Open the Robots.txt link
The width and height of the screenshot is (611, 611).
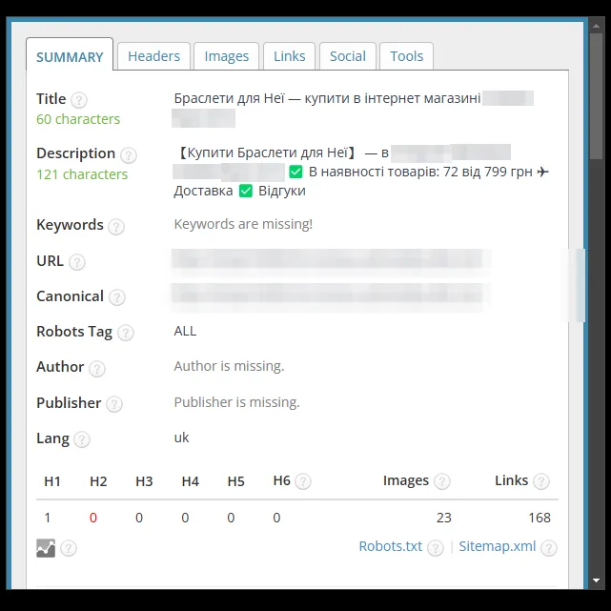click(390, 546)
